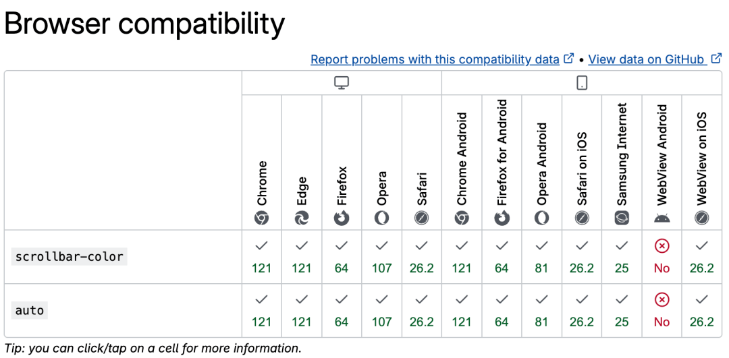The image size is (729, 358).
Task: Open Report problems with compatibility data link
Action: pos(435,59)
